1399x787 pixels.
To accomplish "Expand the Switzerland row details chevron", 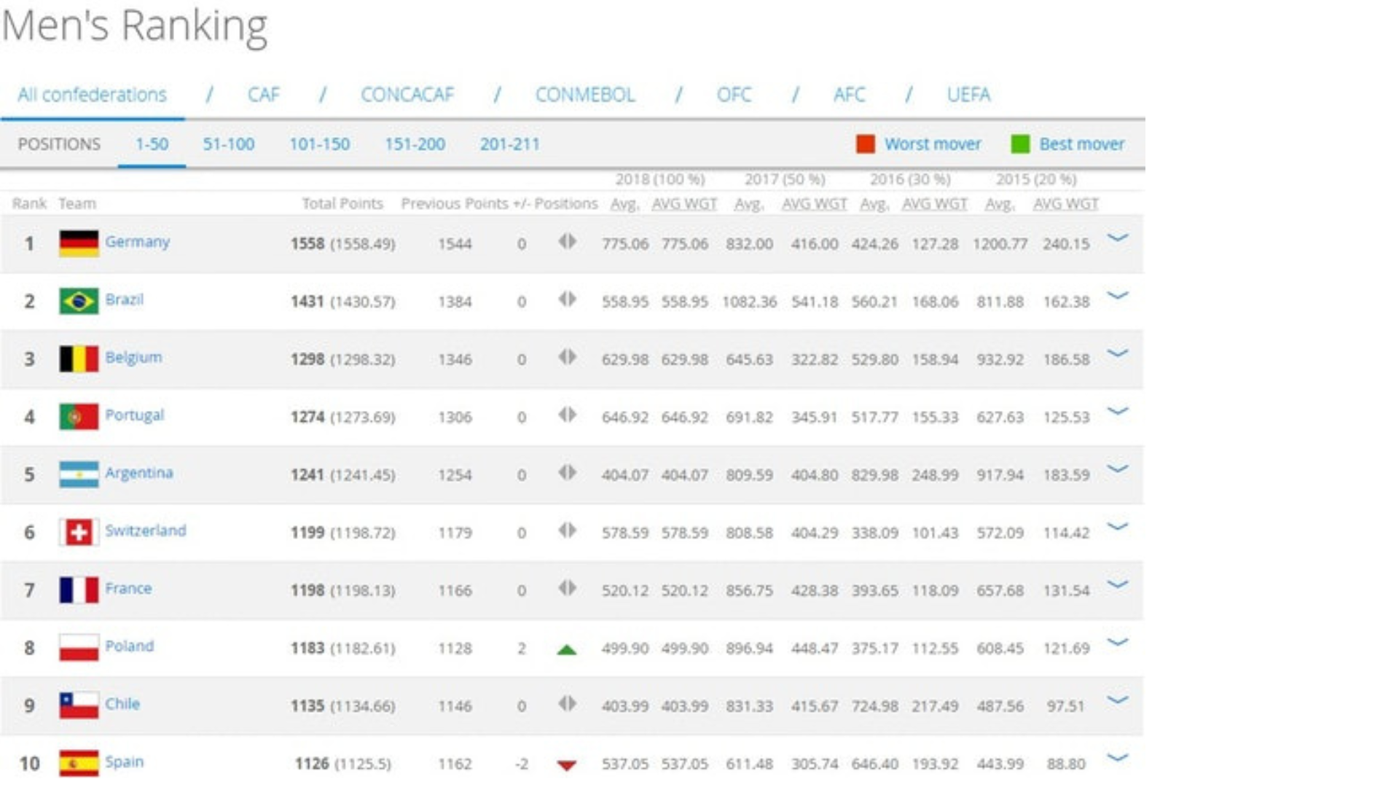I will pos(1118,526).
